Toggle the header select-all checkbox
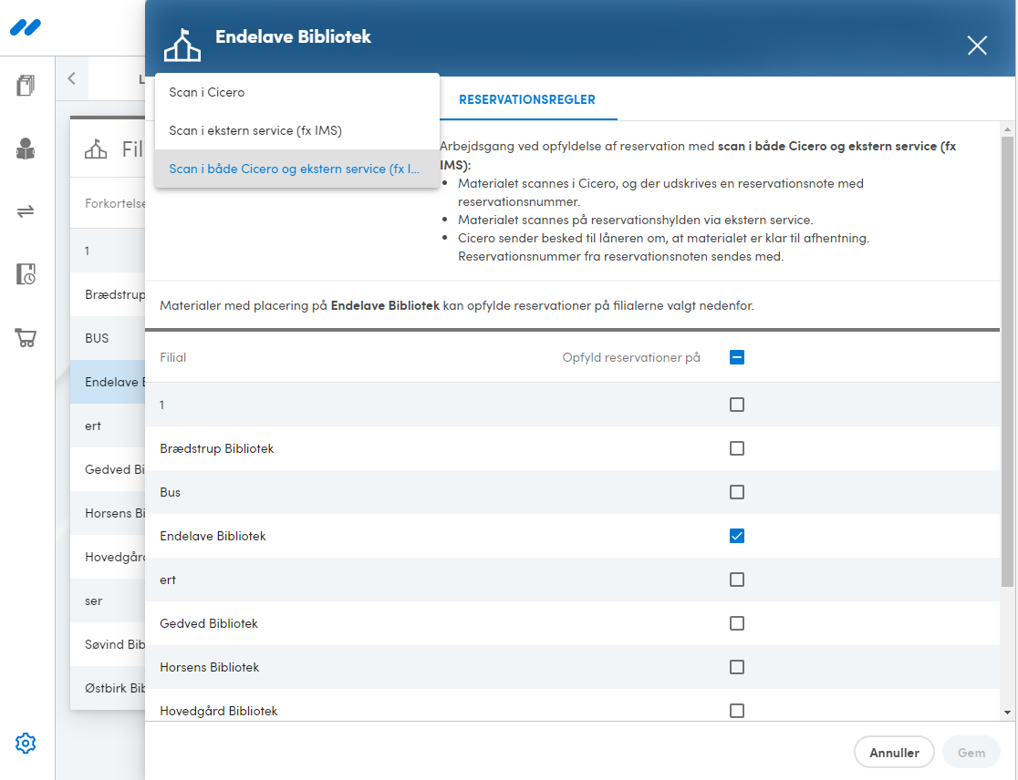 (x=737, y=357)
